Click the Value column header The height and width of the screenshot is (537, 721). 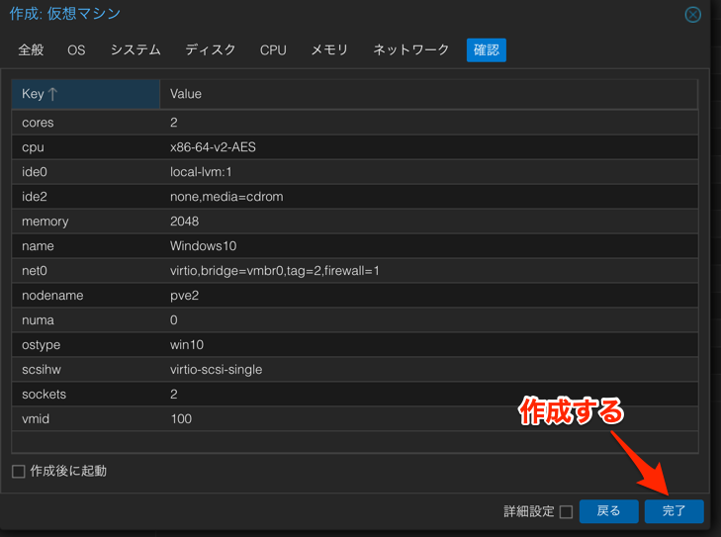427,94
